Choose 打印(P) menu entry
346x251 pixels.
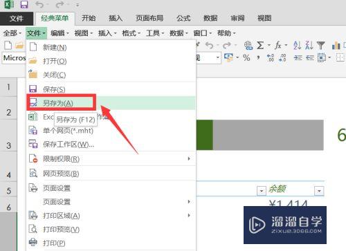(x=111, y=243)
